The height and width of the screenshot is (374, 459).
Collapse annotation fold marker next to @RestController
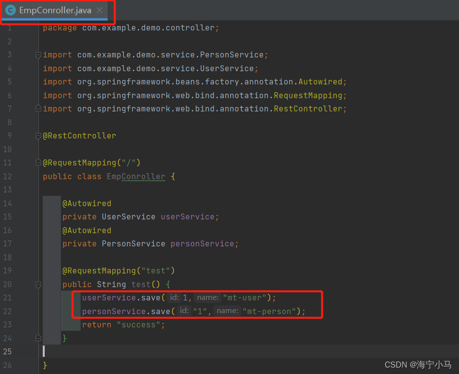pyautogui.click(x=38, y=135)
